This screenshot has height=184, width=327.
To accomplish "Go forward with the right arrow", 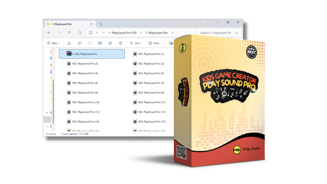I will coord(59,33).
